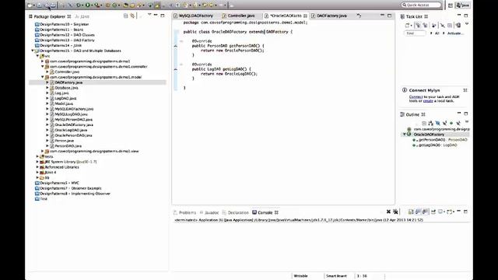Click the create link in Connect Mylyn
This screenshot has height=280, width=498.
428,101
